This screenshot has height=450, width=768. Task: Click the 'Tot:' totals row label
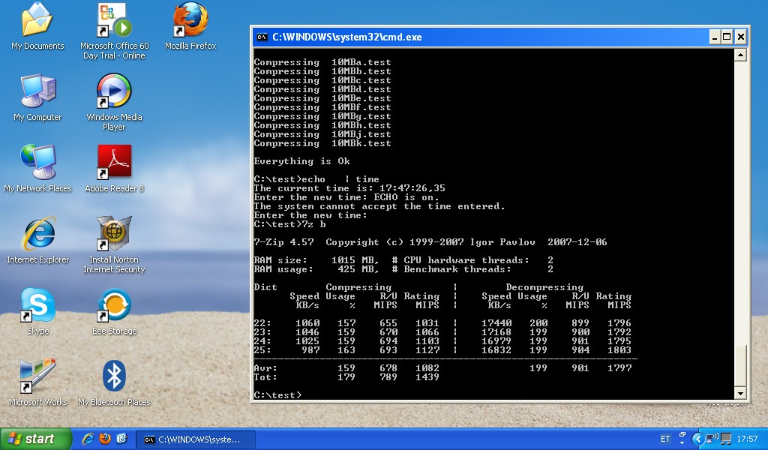(265, 377)
